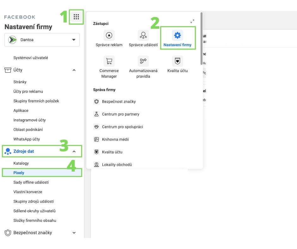
Task: Open Kvalita účtu shield icon tile
Action: click(177, 61)
